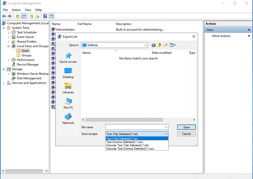Open the File menu

point(5,10)
